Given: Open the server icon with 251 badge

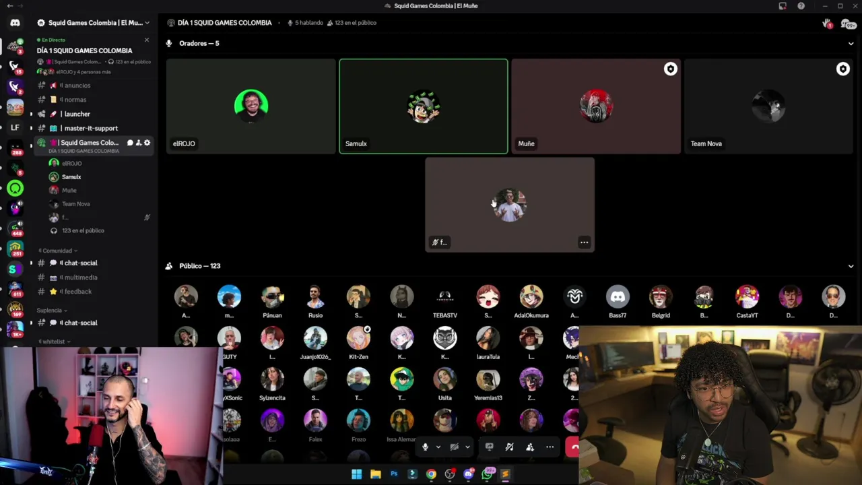Looking at the screenshot, I should [x=15, y=249].
